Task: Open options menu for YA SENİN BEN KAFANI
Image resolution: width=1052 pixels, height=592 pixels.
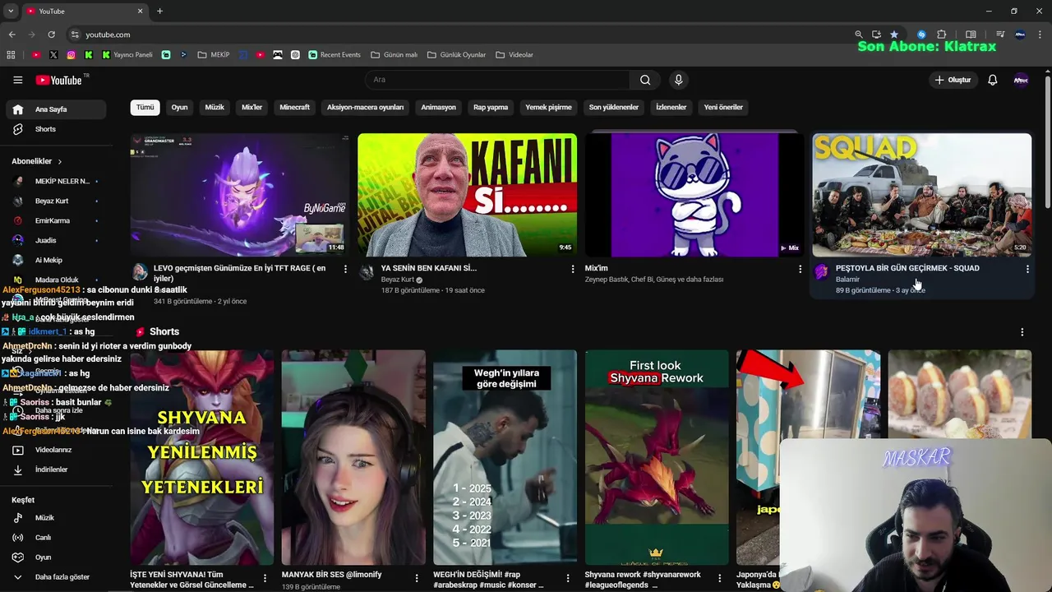Action: pyautogui.click(x=573, y=269)
